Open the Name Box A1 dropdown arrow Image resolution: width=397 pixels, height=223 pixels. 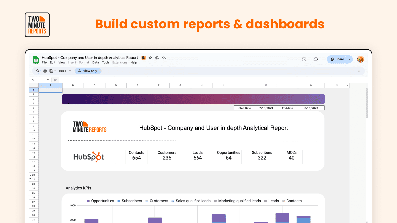coord(48,80)
